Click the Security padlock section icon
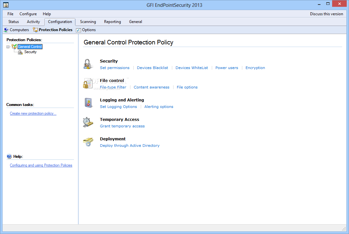349x234 pixels. coord(88,64)
